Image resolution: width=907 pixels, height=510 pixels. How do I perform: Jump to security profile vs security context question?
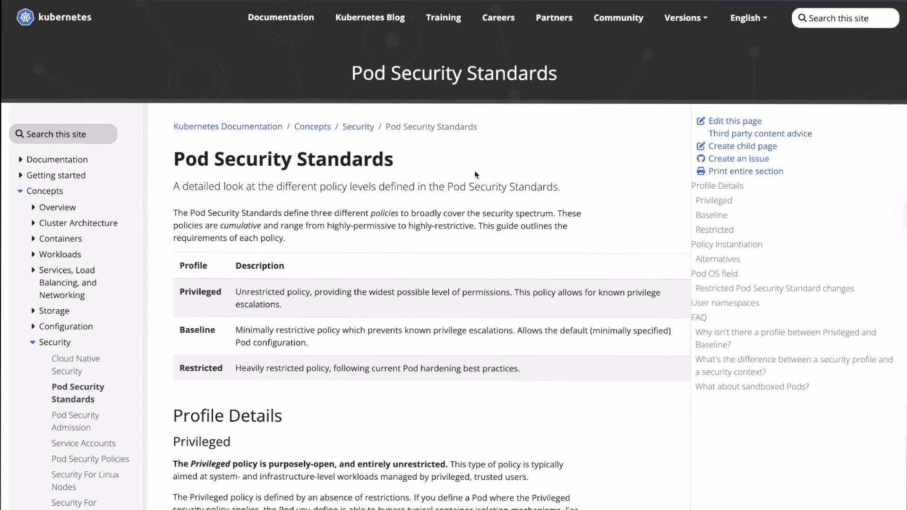coord(794,365)
